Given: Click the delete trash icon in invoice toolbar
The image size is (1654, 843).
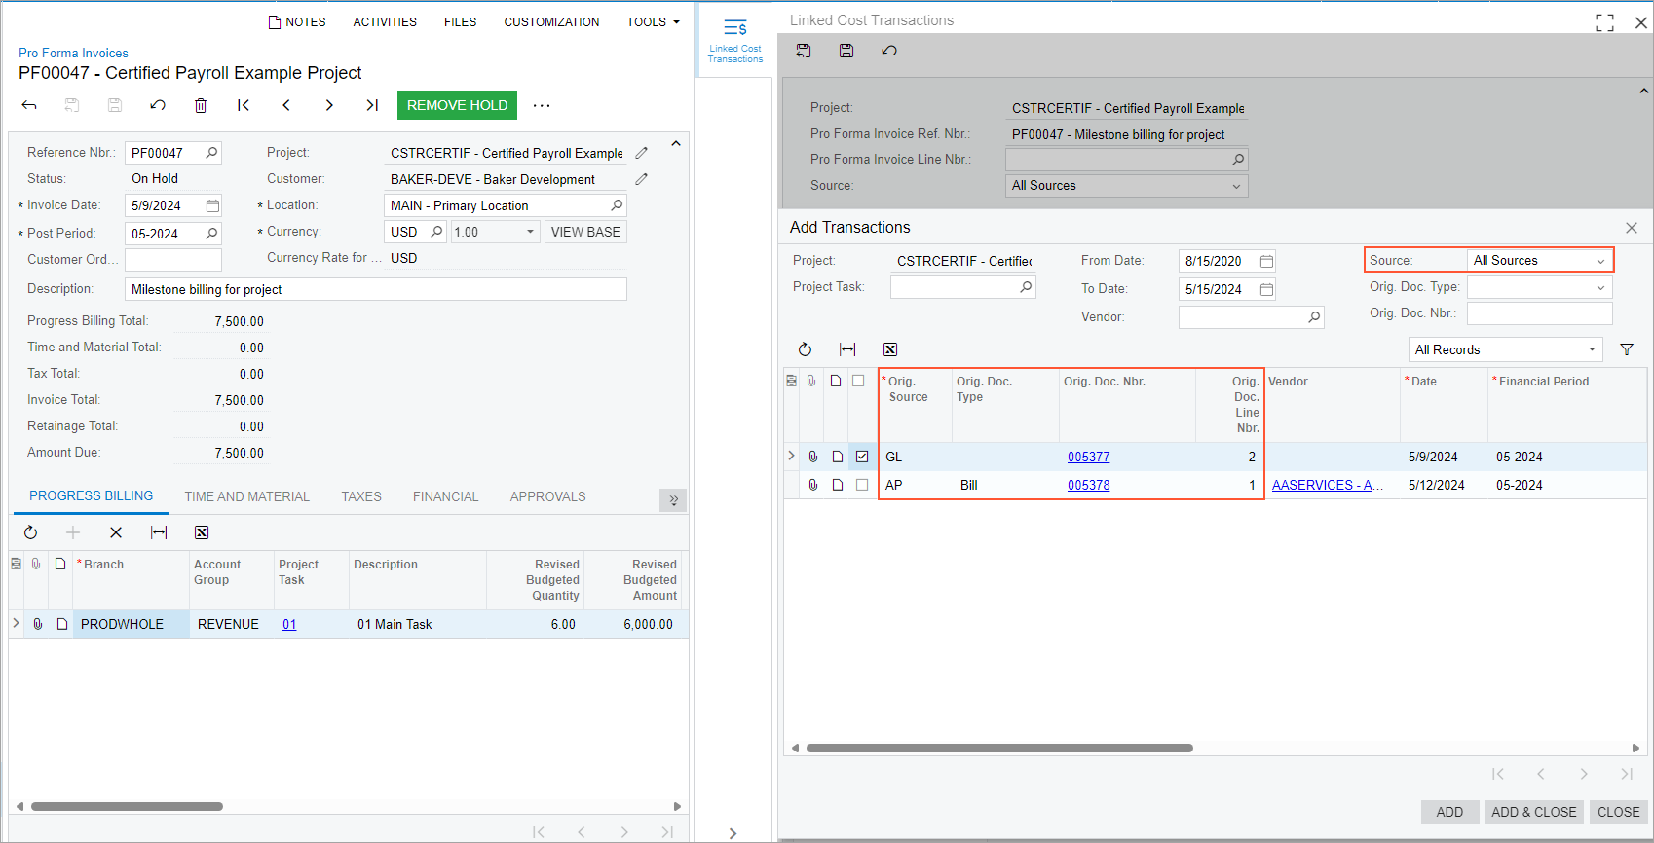Looking at the screenshot, I should 201,105.
